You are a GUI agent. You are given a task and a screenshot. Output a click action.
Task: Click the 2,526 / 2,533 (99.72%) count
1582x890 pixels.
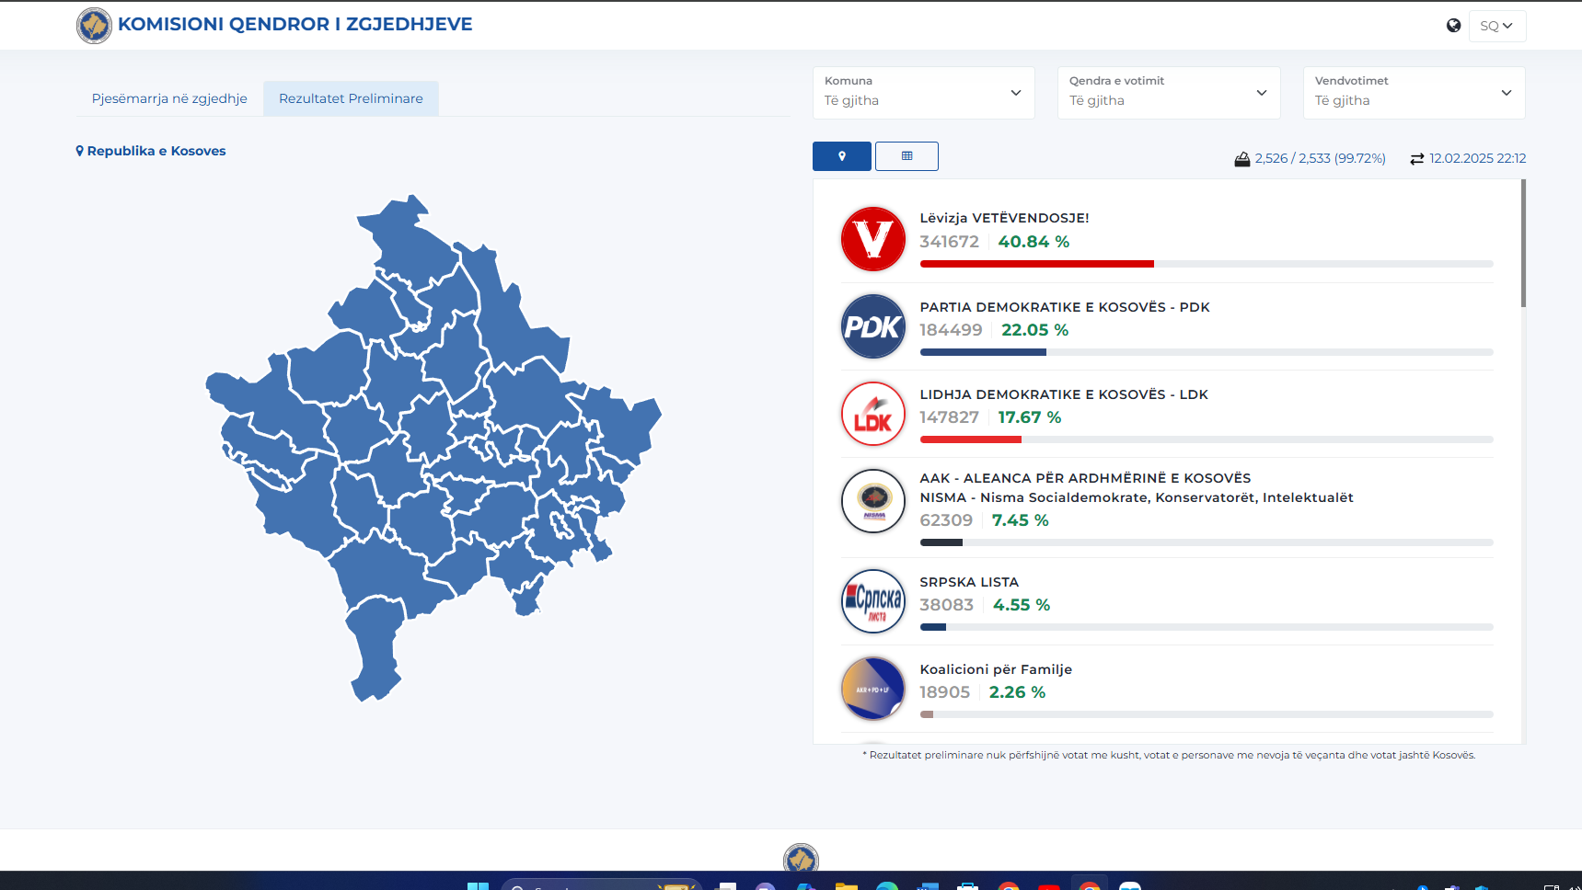pyautogui.click(x=1320, y=158)
